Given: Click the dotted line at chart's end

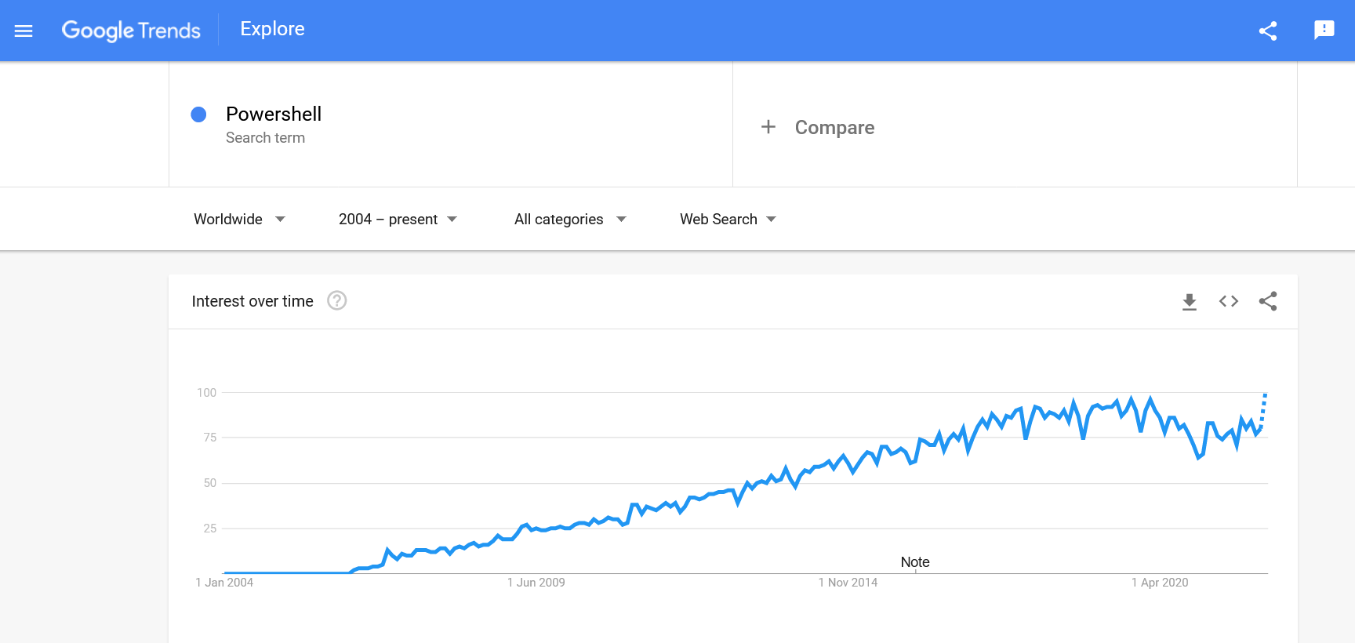Looking at the screenshot, I should (1262, 410).
